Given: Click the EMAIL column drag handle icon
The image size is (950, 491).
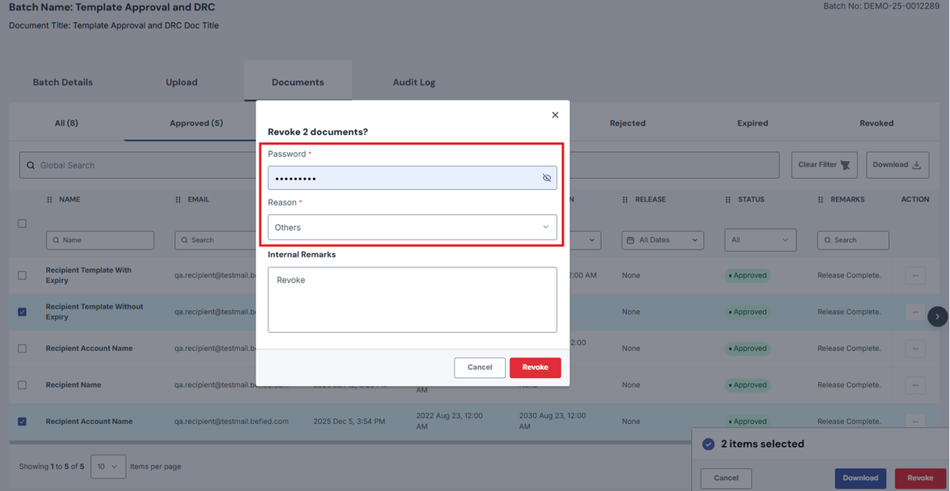Looking at the screenshot, I should coord(178,200).
